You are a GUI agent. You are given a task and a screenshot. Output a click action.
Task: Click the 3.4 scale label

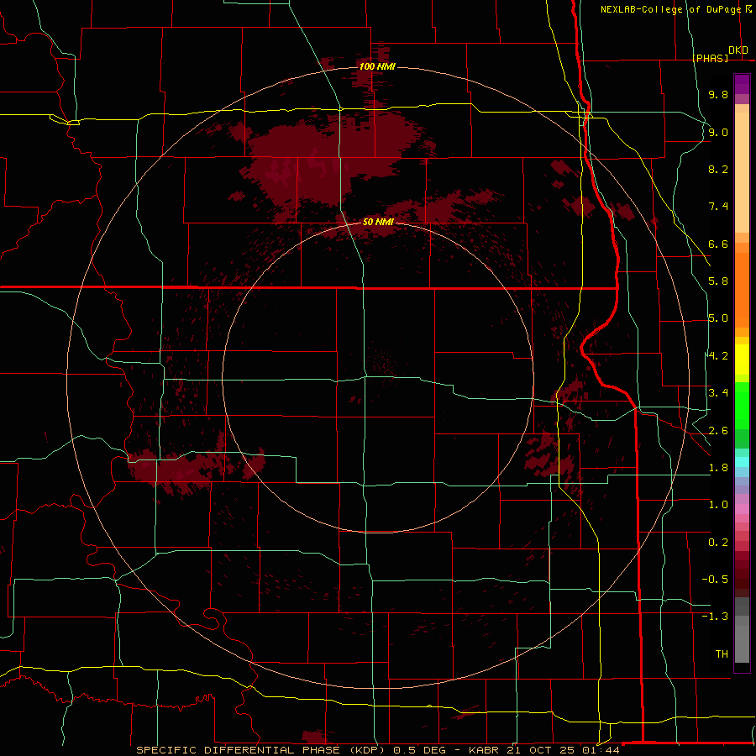pos(718,393)
